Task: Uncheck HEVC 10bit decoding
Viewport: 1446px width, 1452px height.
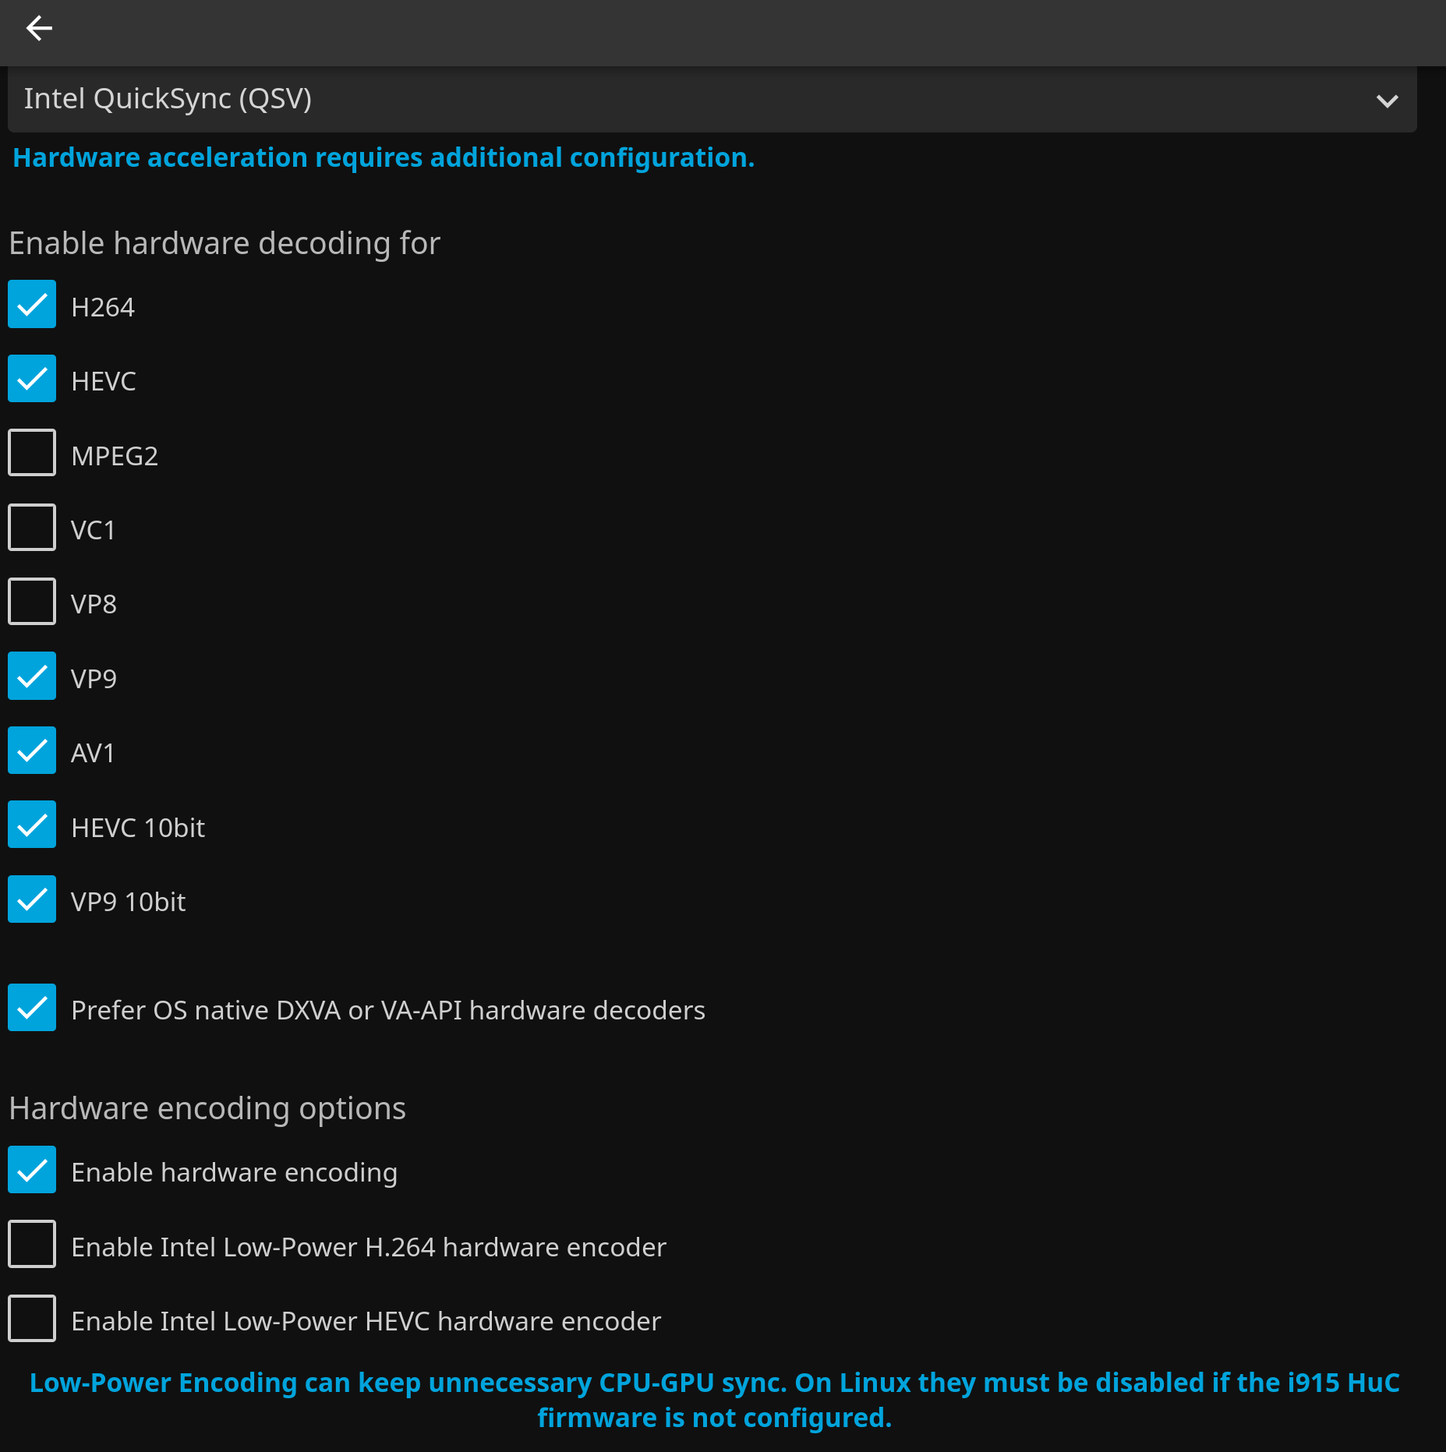Action: [x=32, y=825]
